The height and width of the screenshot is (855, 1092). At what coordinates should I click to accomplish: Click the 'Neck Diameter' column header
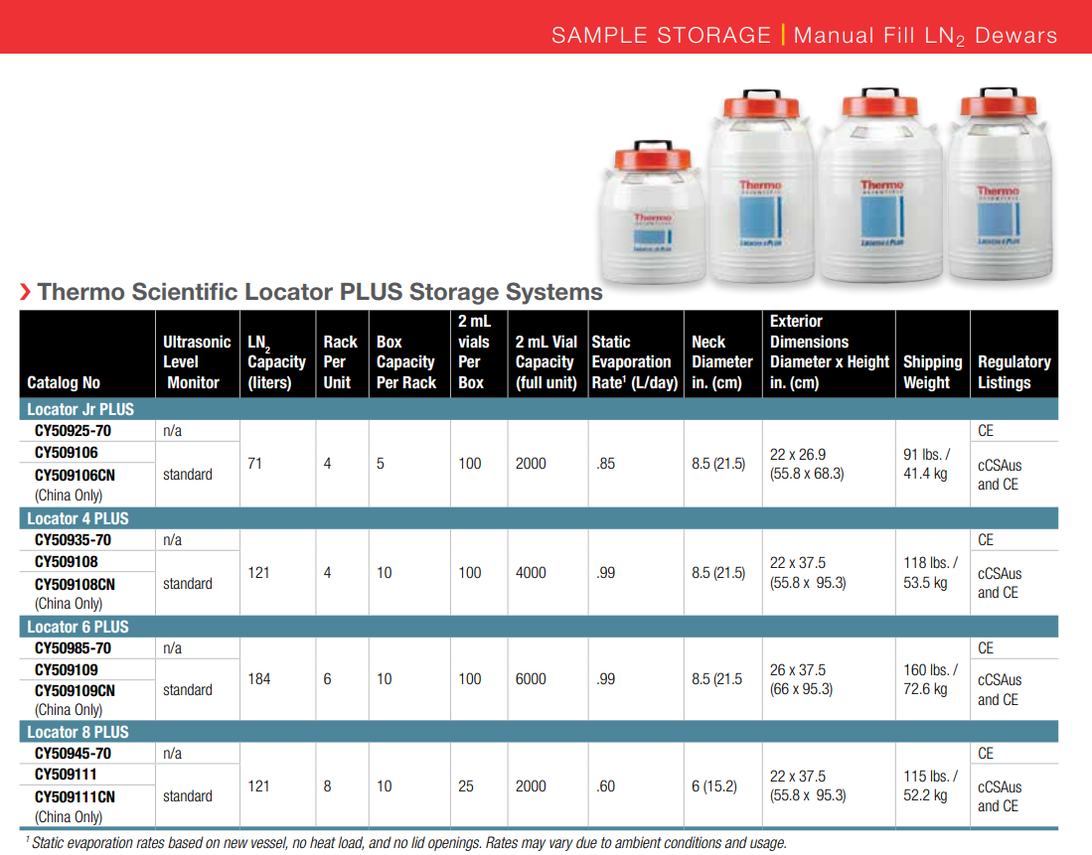(721, 362)
